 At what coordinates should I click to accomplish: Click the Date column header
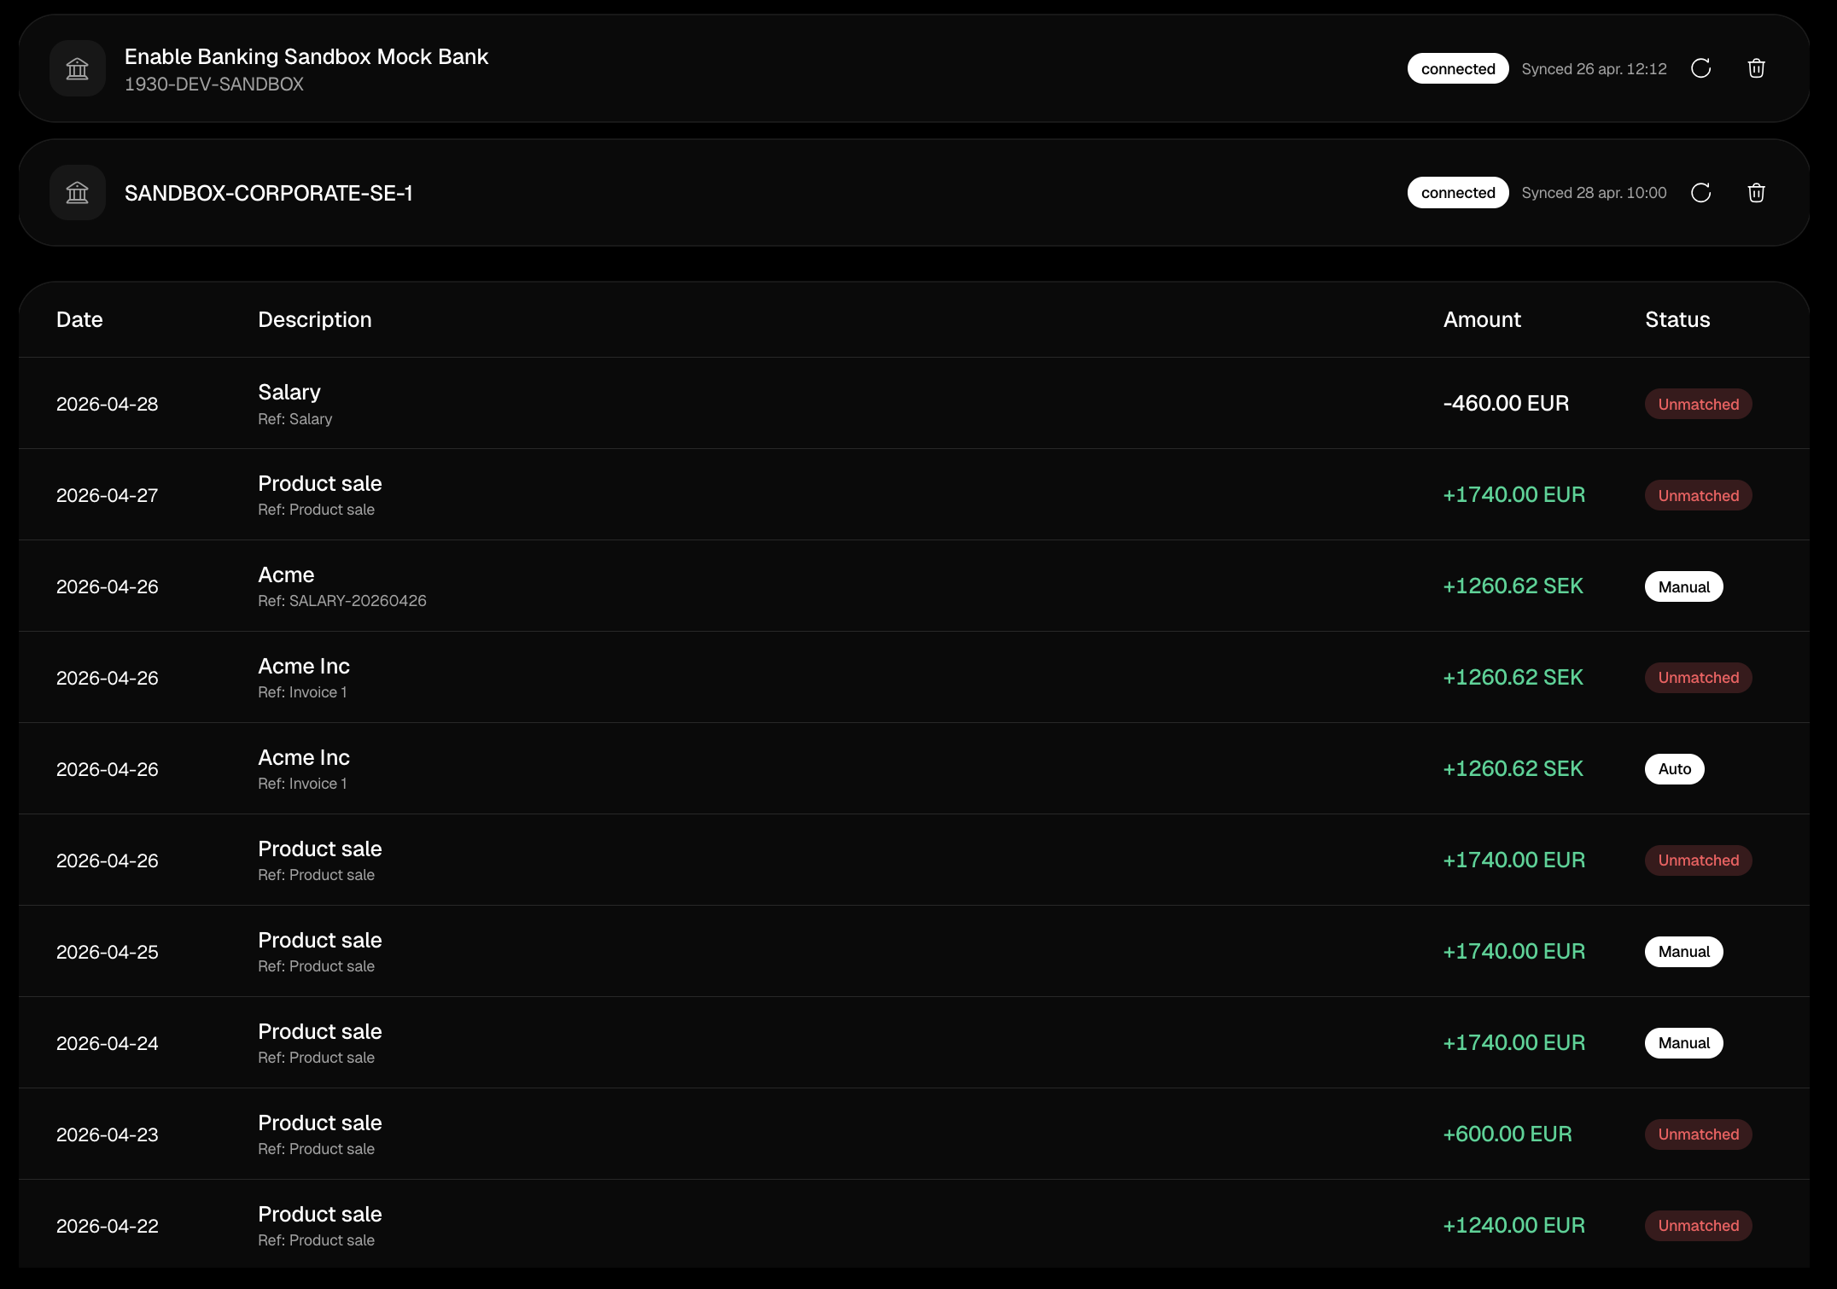coord(79,319)
